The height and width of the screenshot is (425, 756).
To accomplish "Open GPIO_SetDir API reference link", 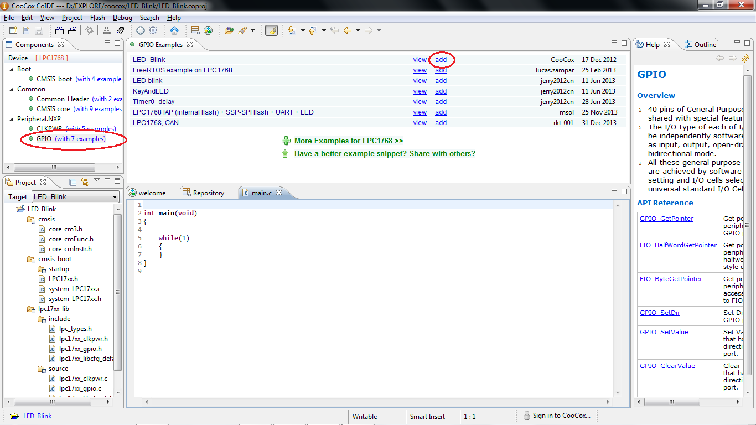I will click(660, 313).
